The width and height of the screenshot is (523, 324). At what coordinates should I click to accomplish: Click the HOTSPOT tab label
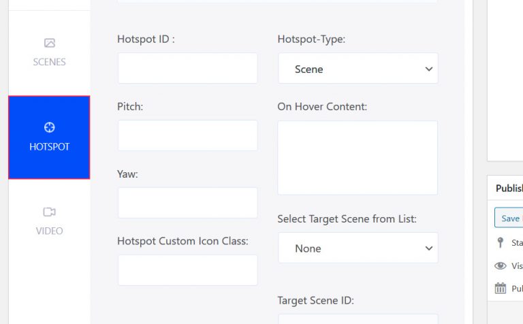click(49, 146)
